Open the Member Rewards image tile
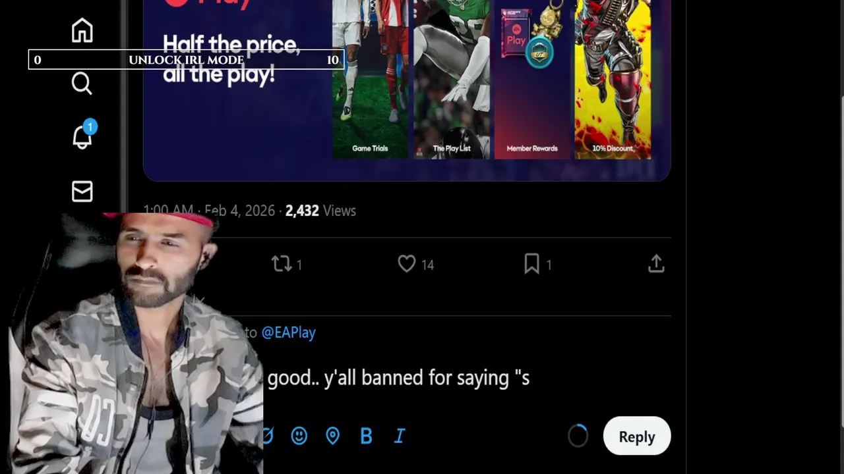 pyautogui.click(x=532, y=79)
